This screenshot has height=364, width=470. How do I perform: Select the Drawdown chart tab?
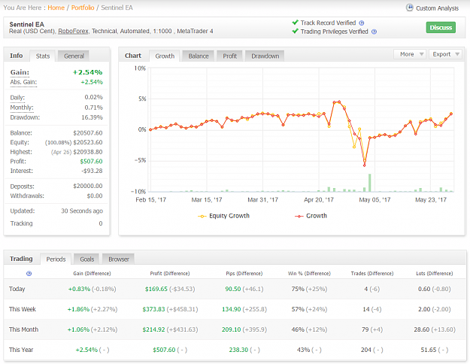tap(265, 56)
